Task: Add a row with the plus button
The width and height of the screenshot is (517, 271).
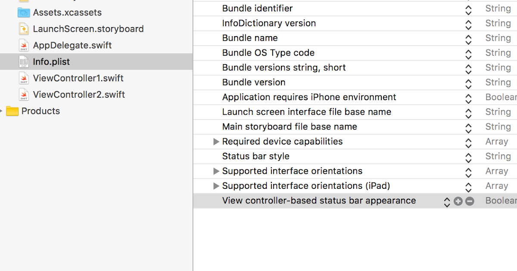Action: point(458,201)
